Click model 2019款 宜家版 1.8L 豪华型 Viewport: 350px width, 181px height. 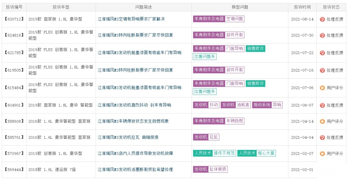55,19
